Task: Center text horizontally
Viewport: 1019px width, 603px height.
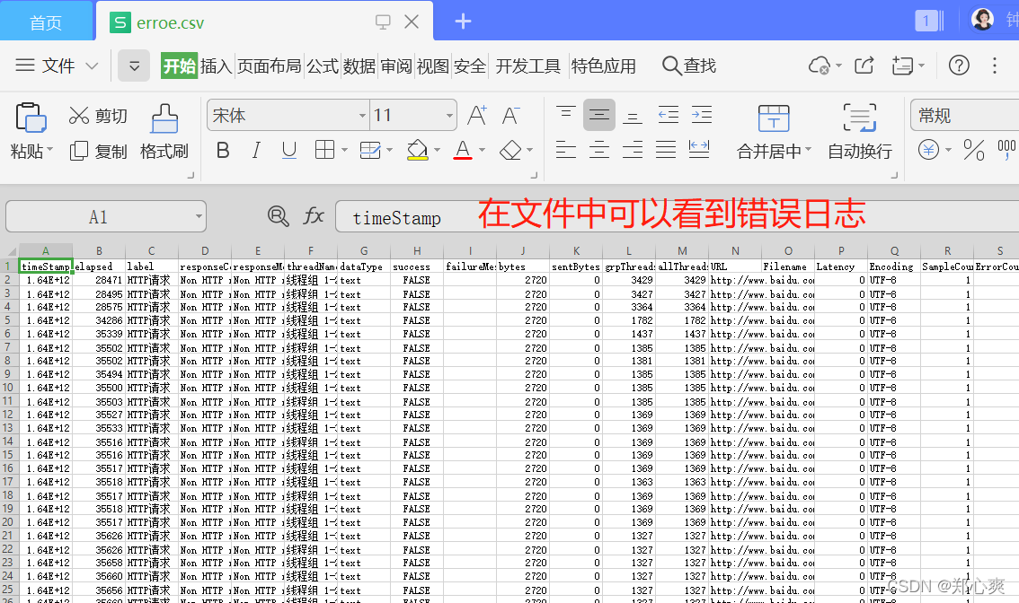Action: click(598, 150)
